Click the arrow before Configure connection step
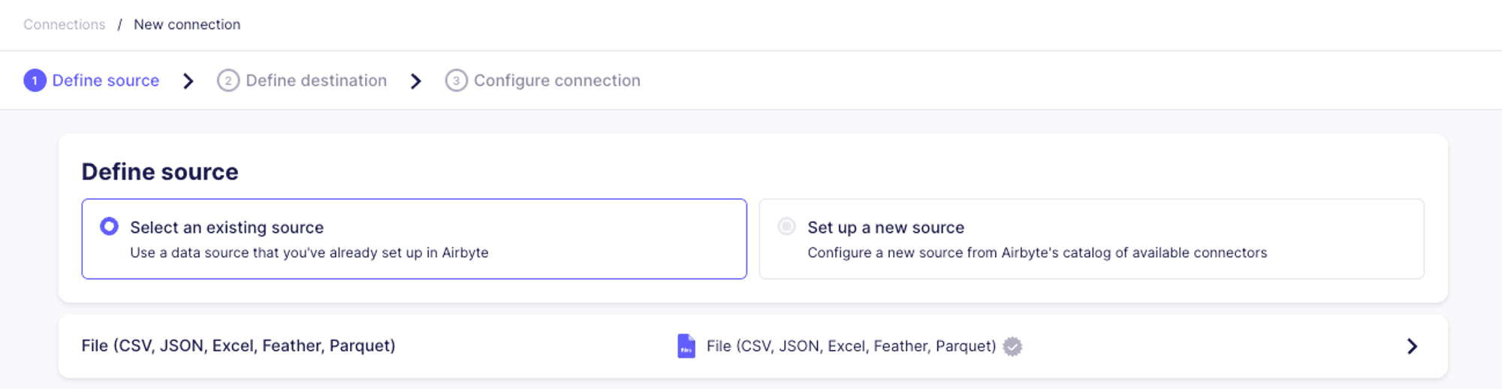The width and height of the screenshot is (1502, 389). [416, 81]
